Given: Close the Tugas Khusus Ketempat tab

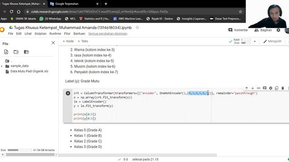Looking at the screenshot, I should pyautogui.click(x=44, y=4).
